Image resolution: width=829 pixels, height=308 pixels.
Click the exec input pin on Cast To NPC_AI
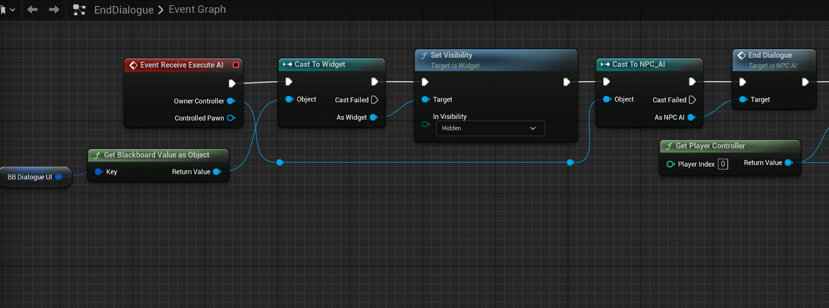point(607,82)
